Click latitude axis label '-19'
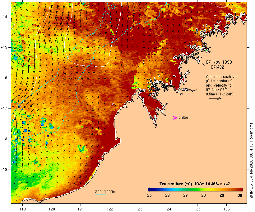 coord(4,170)
